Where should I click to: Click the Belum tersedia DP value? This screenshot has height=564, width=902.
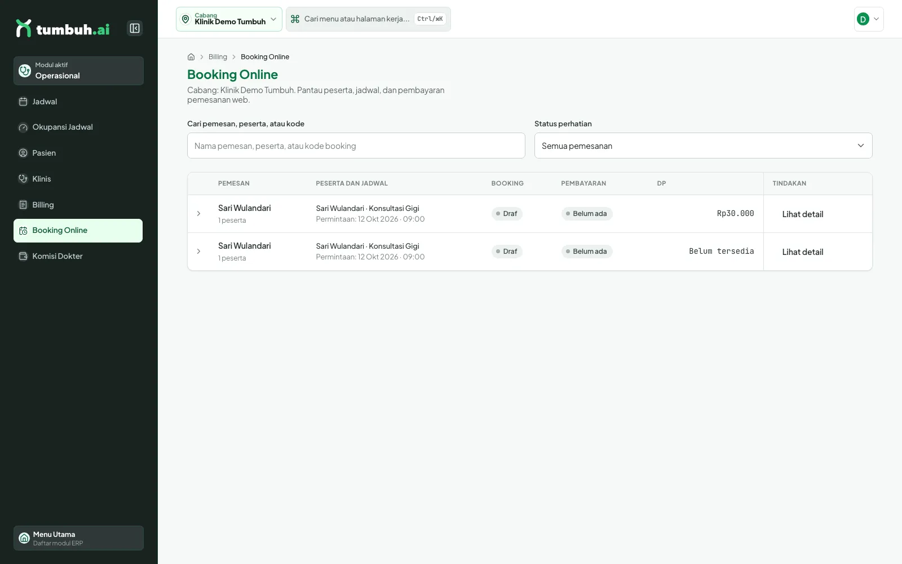[721, 251]
